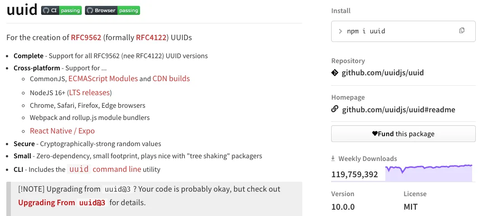The image size is (478, 216).
Task: Click the terminal prompt chevron icon
Action: [x=341, y=31]
